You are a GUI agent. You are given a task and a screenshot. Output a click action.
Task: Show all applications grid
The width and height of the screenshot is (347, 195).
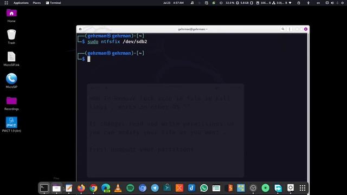303,188
